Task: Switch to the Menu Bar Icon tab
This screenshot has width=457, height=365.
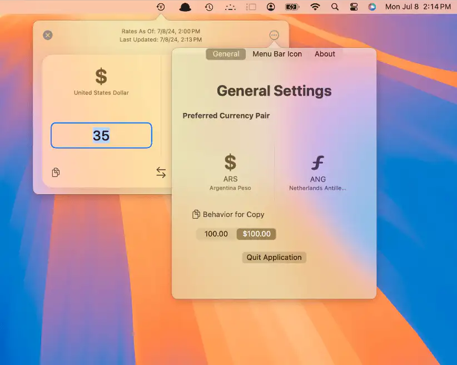Action: click(277, 54)
